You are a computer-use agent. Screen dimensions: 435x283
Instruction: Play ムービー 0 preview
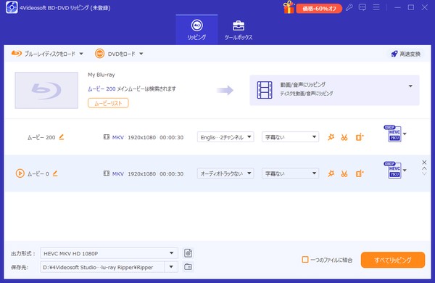[x=20, y=173]
